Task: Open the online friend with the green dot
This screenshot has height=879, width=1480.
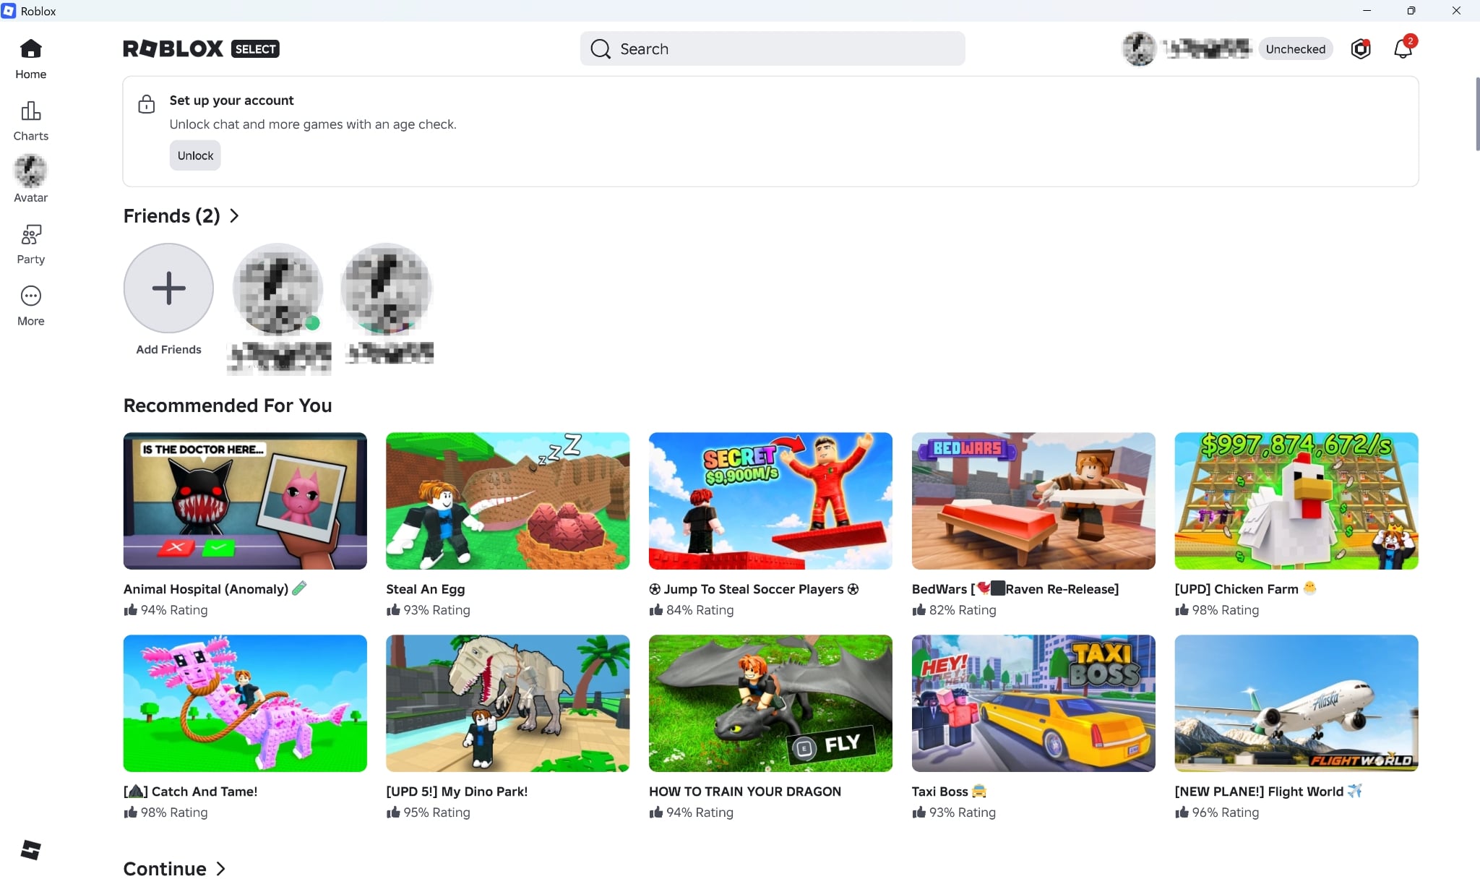Action: pos(277,289)
